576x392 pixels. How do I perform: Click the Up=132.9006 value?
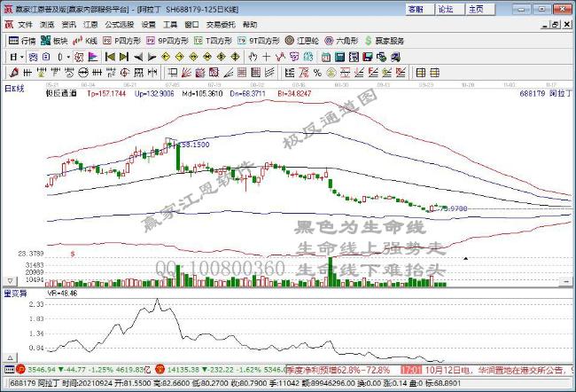pos(154,94)
